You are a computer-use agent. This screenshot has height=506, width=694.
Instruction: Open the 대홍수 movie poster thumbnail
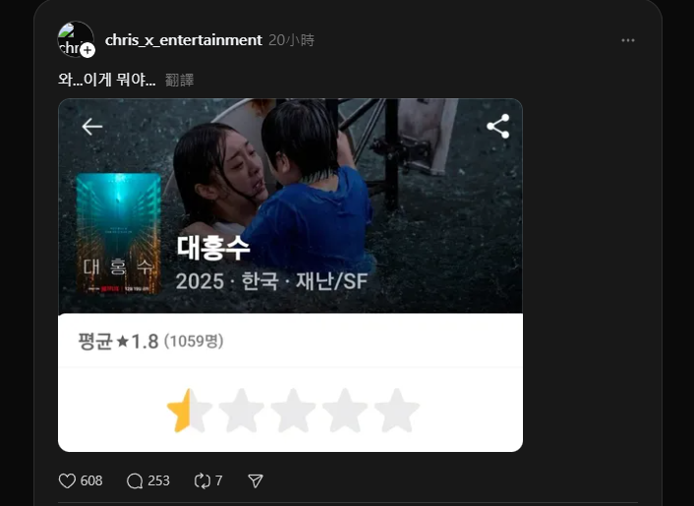[118, 234]
